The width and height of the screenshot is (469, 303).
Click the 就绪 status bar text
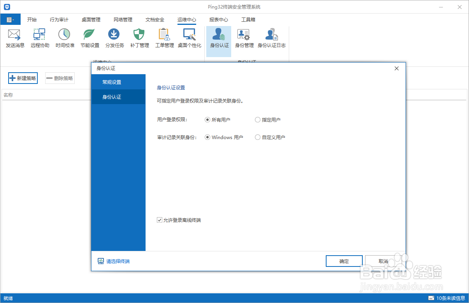click(x=8, y=298)
